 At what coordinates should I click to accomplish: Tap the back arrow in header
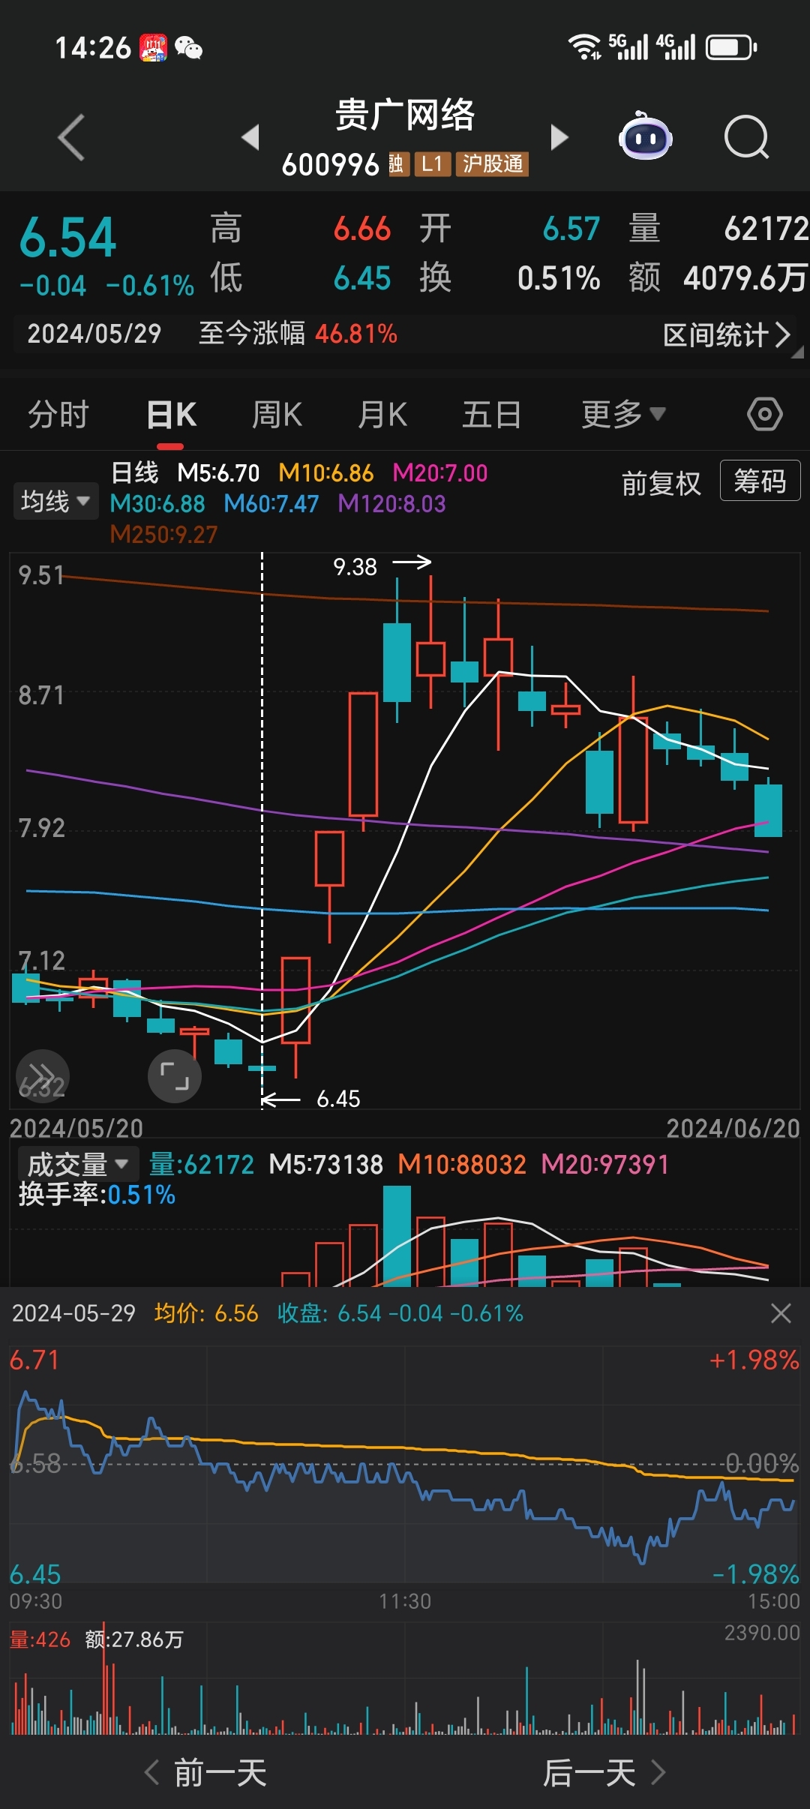click(72, 138)
